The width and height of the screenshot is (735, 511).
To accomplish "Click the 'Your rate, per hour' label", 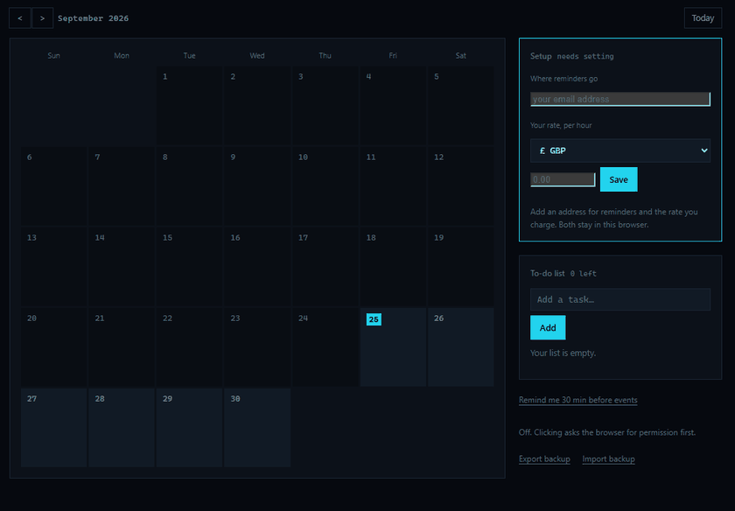I will click(561, 125).
